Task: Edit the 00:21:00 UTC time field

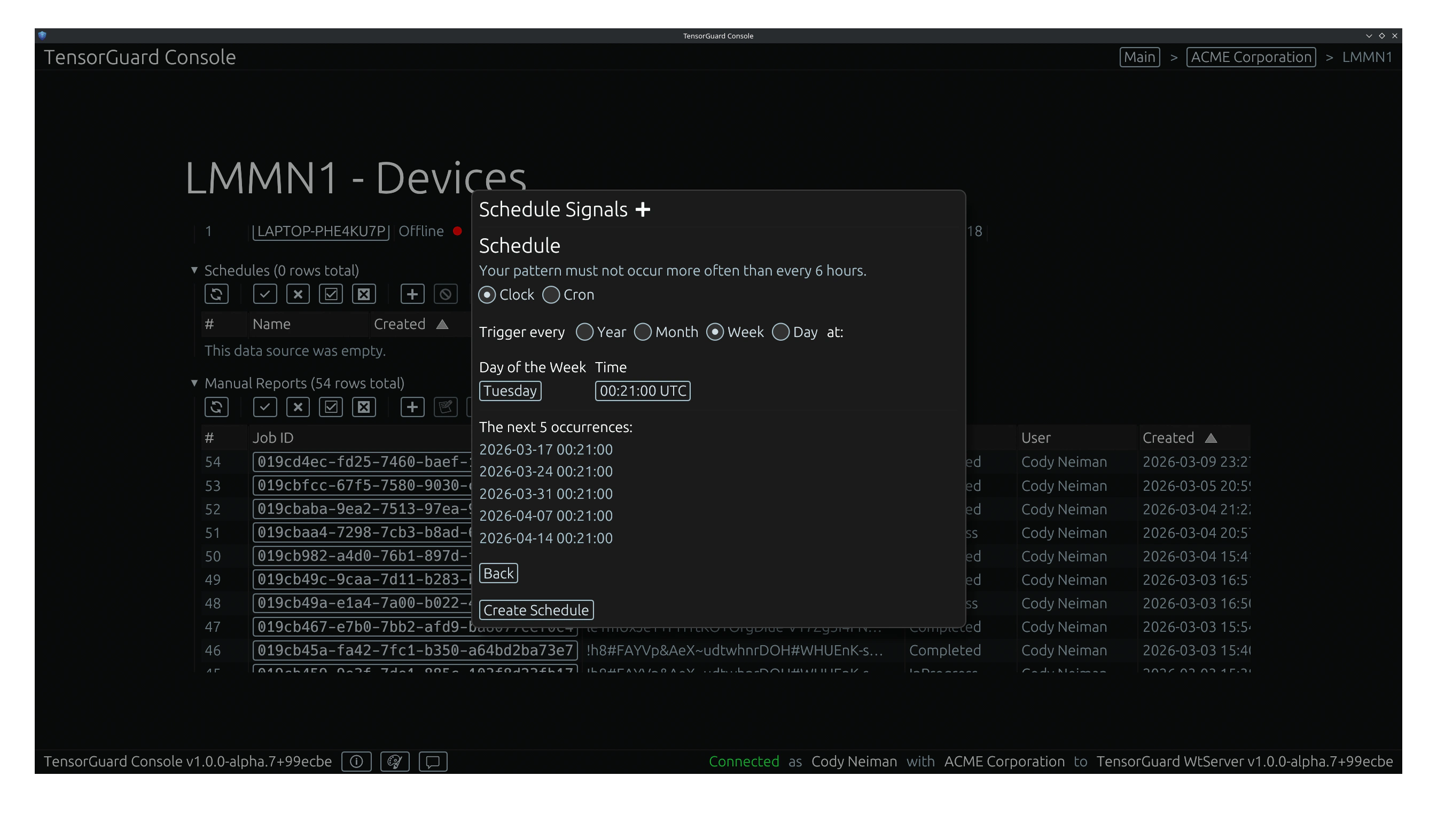Action: click(x=642, y=391)
